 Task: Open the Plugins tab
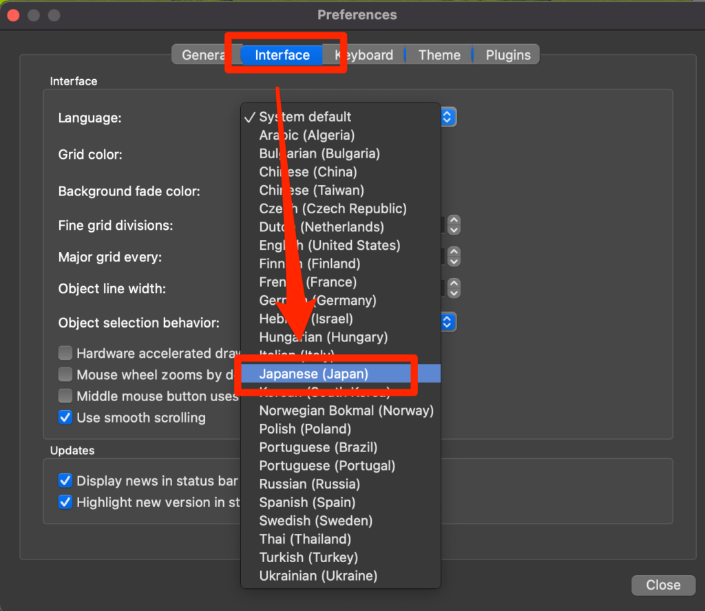click(x=507, y=55)
